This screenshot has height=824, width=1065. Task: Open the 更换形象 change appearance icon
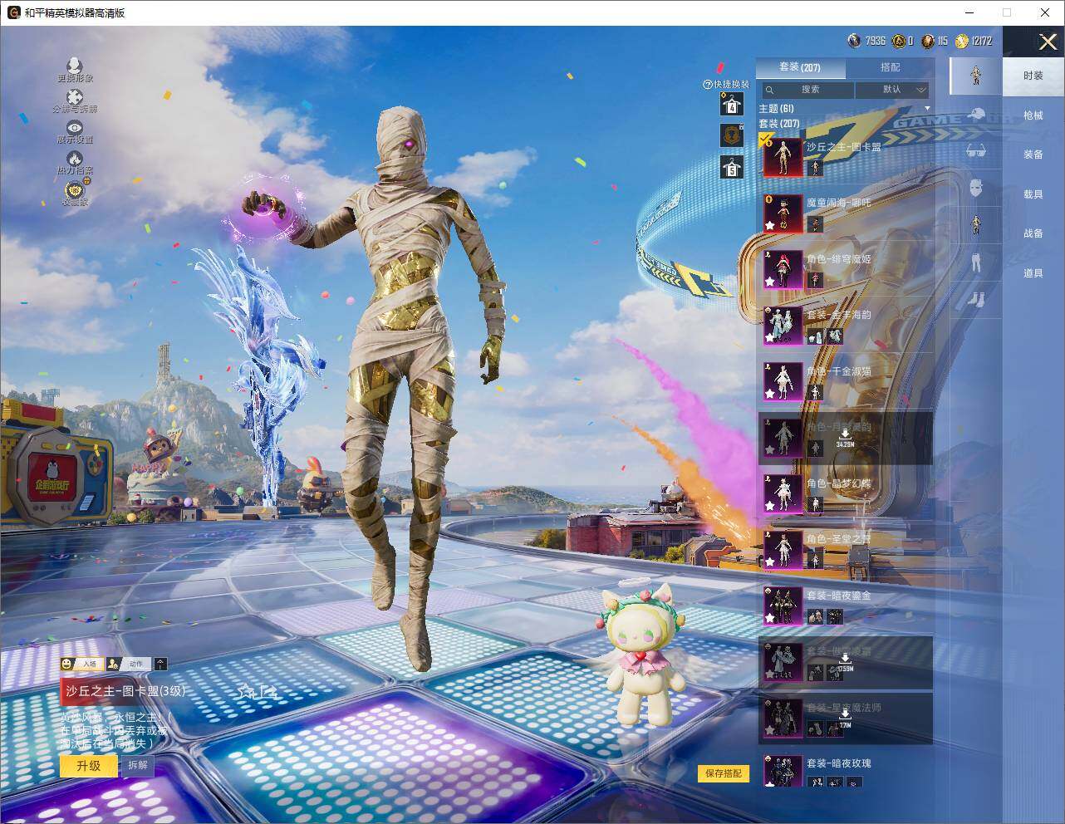pos(75,66)
